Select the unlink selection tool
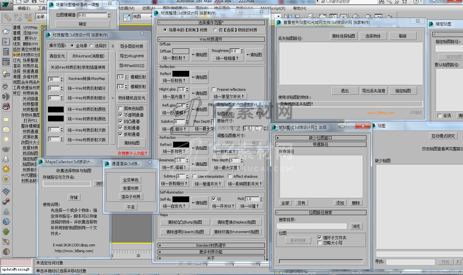463x275 pixels. click(x=18, y=17)
